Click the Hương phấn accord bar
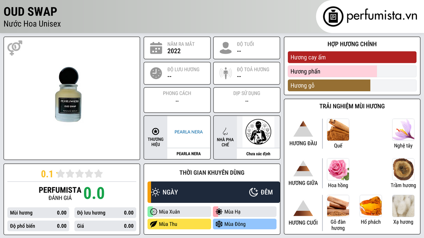This screenshot has width=424, height=238. (x=352, y=71)
